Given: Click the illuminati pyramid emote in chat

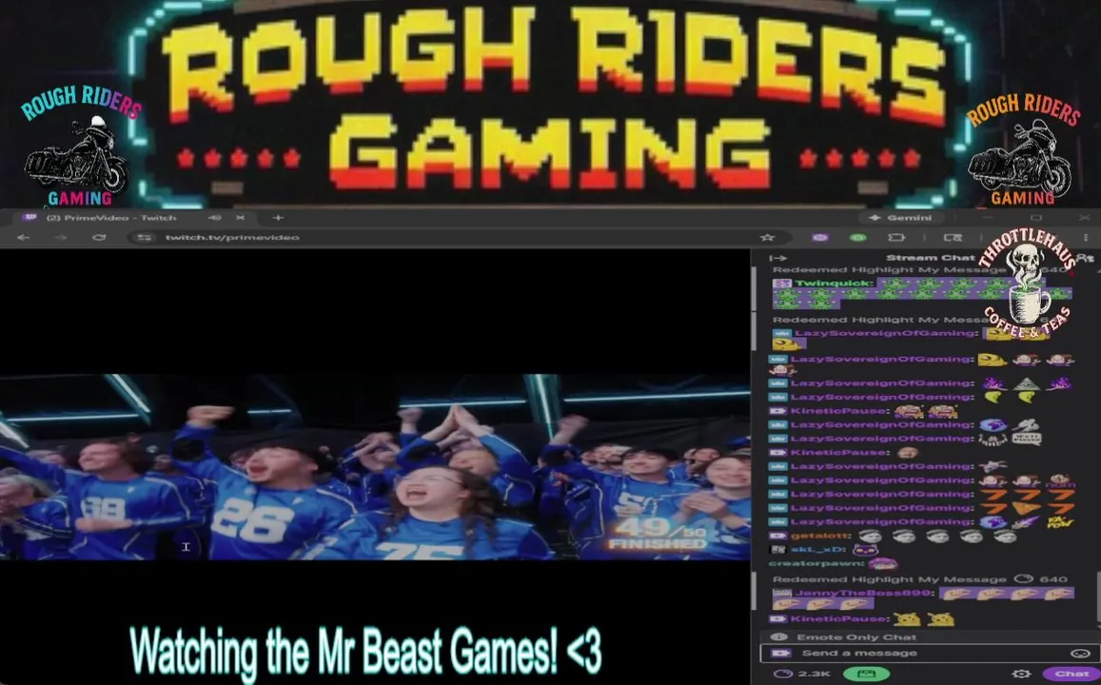Looking at the screenshot, I should (x=1026, y=384).
